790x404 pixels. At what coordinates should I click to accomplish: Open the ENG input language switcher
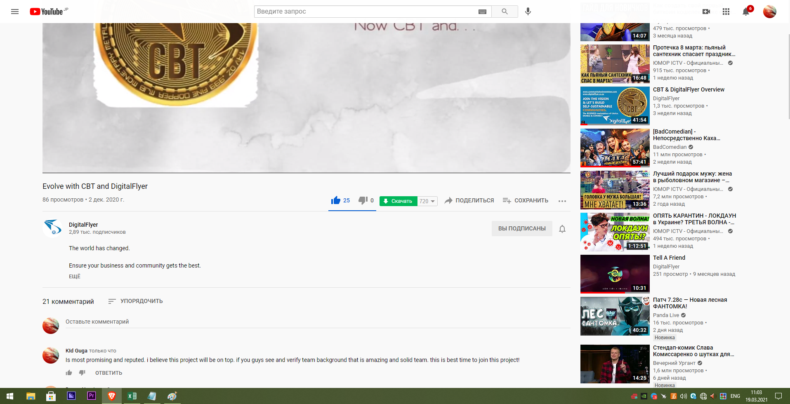tap(735, 396)
